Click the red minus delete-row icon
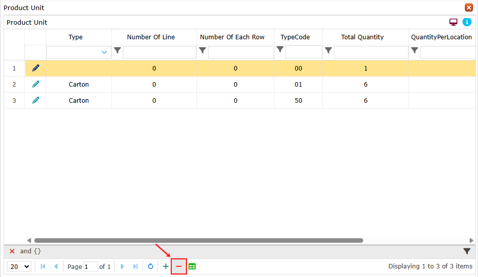478x277 pixels. coord(179,266)
